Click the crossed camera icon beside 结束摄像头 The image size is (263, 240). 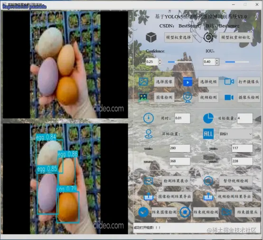pyautogui.click(x=226, y=212)
